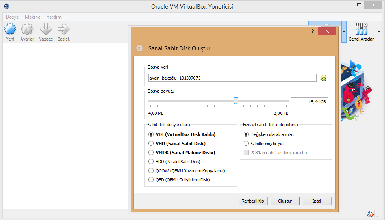Click the Yeni (New) toolbar icon
This screenshot has width=386, height=220.
[x=10, y=29]
